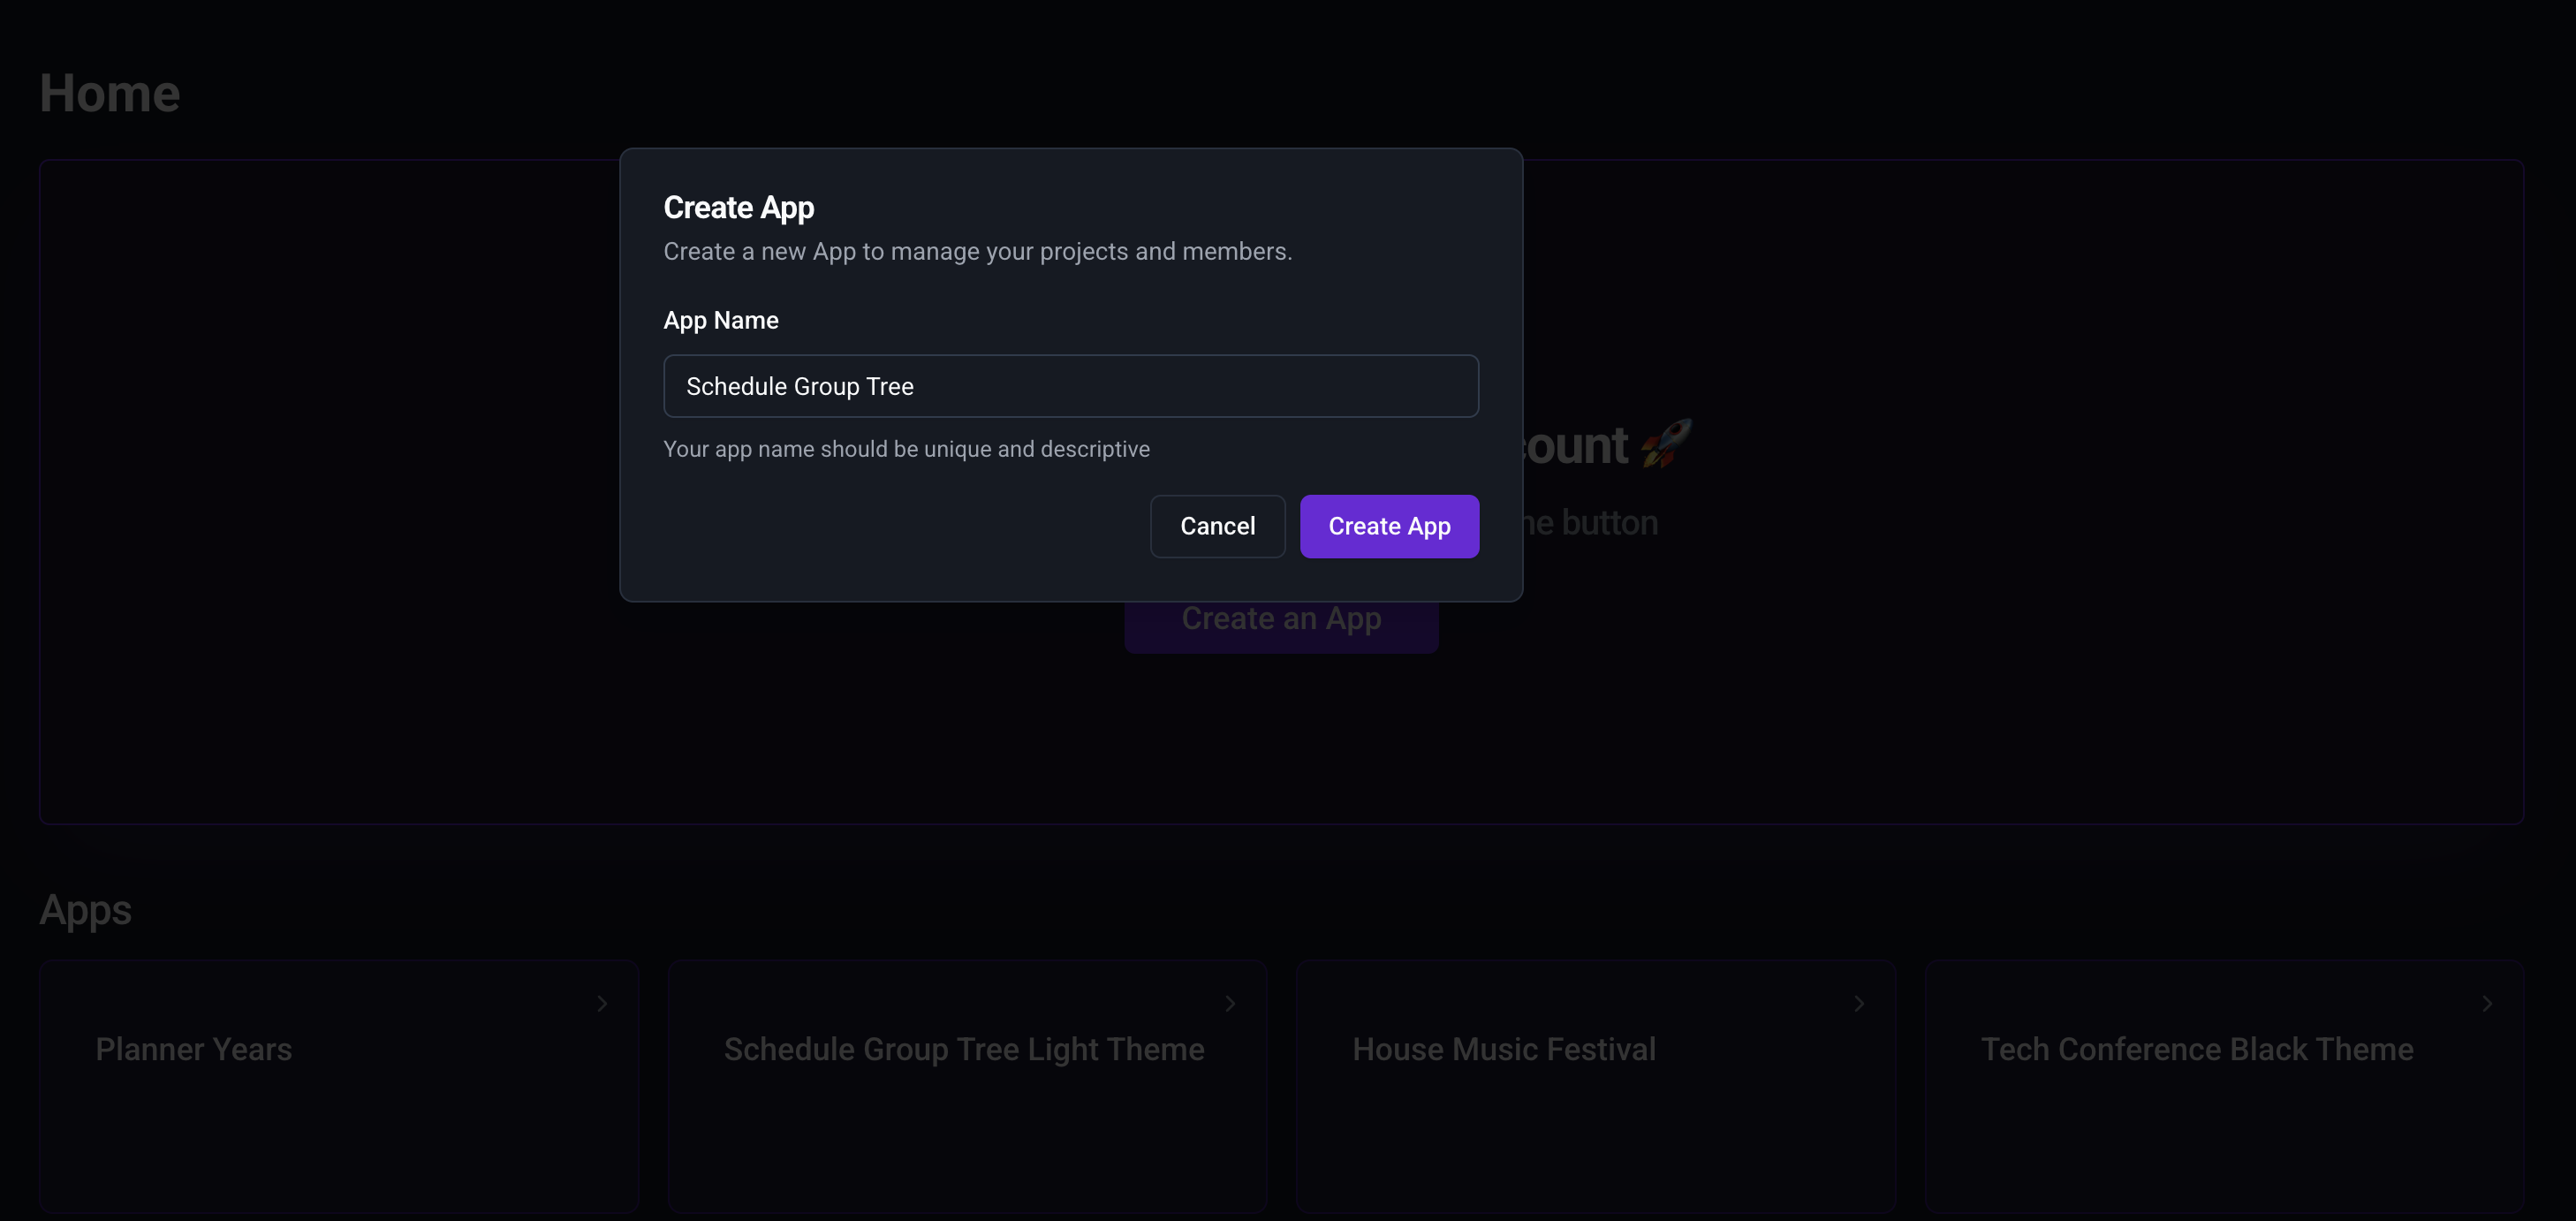The width and height of the screenshot is (2576, 1221).
Task: Click the rocket emoji icon
Action: 1665,444
